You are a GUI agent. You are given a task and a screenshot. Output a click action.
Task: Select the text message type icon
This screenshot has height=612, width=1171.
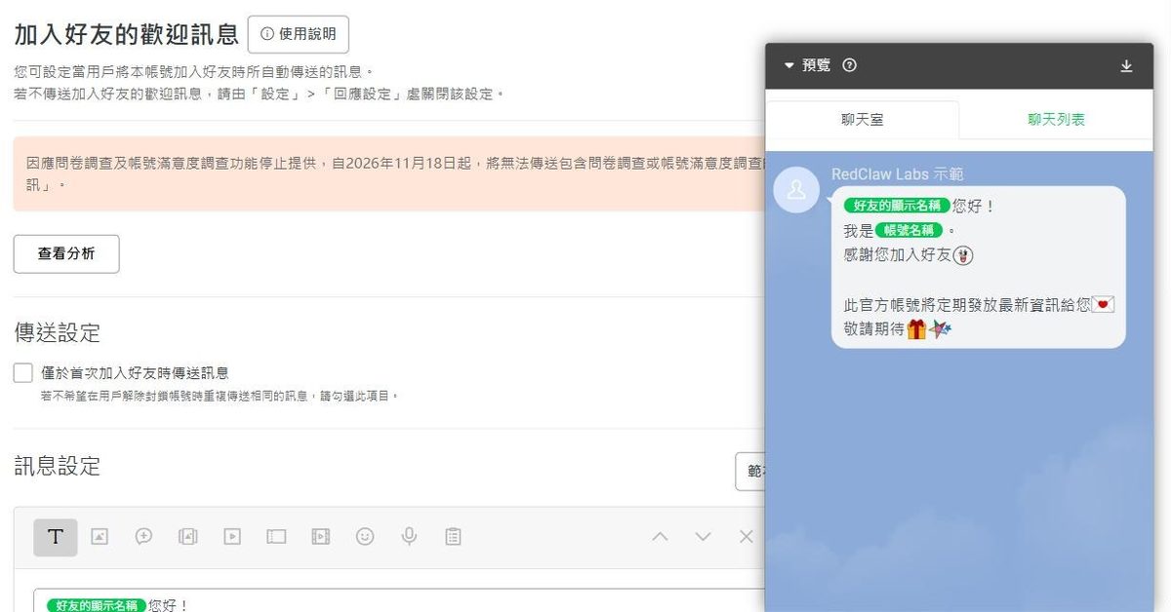56,537
